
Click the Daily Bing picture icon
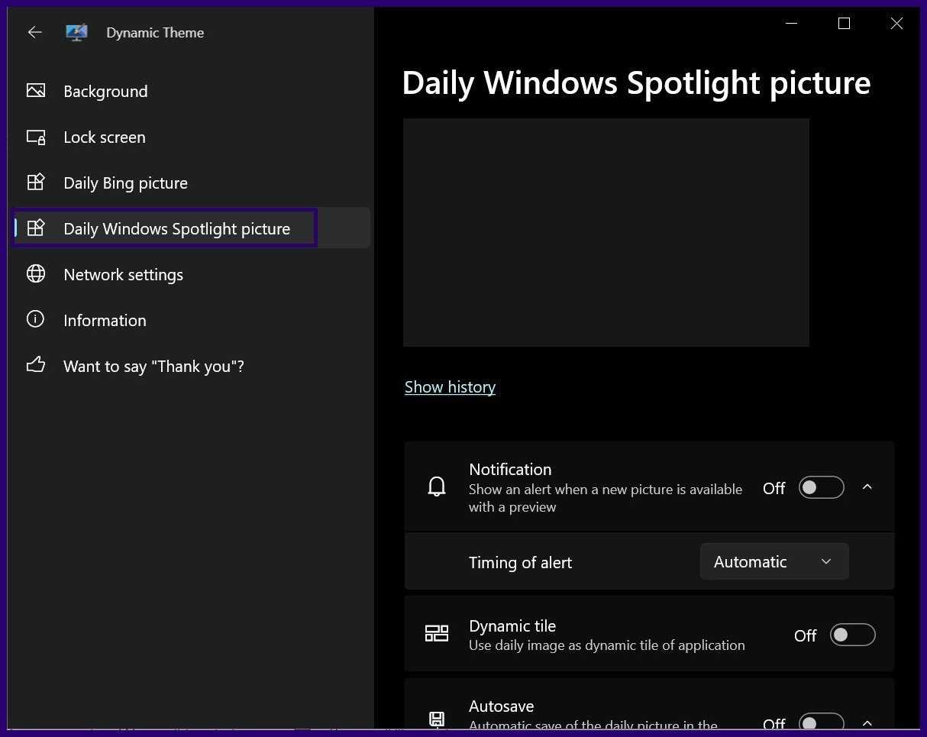pos(36,183)
